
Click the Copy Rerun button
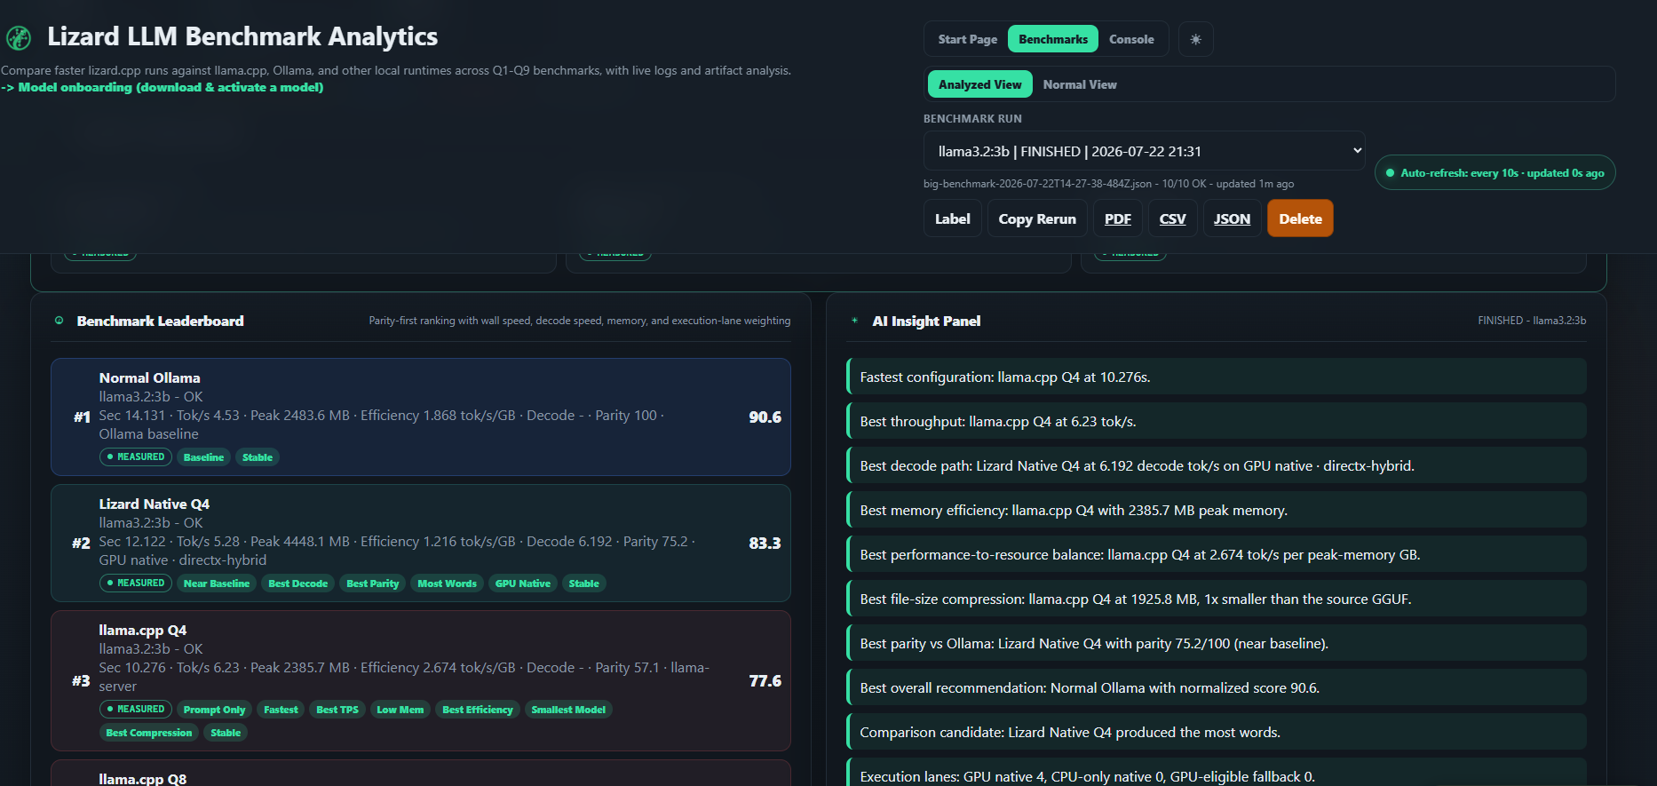point(1037,218)
